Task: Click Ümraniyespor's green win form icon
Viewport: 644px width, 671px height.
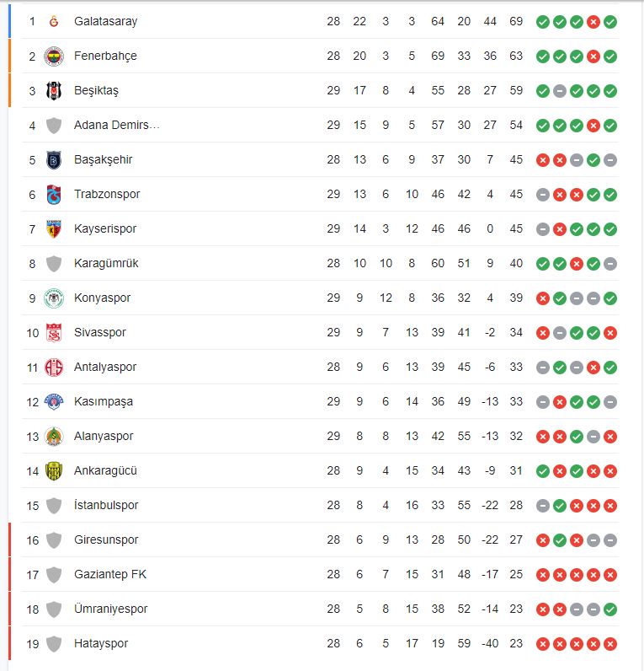Action: tap(610, 609)
